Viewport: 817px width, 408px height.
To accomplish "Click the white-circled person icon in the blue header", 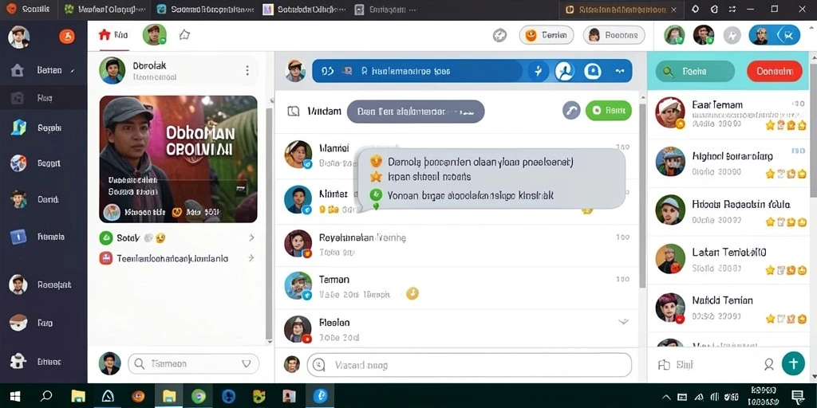I will [564, 71].
